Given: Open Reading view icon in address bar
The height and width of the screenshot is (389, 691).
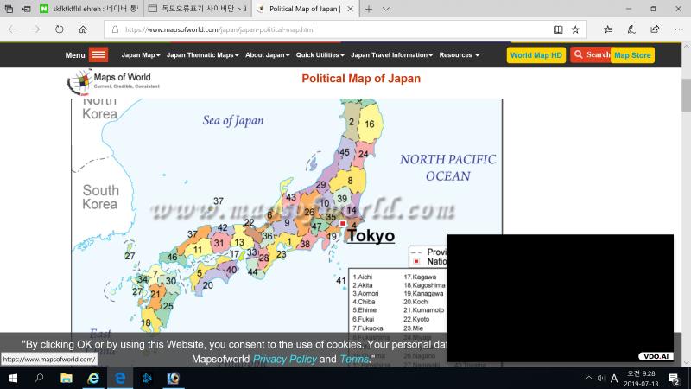Looking at the screenshot, I should click(x=558, y=29).
